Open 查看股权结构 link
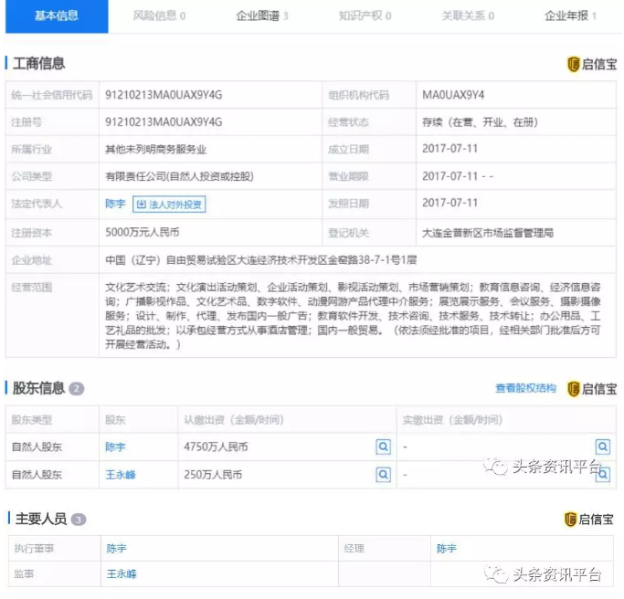This screenshot has width=624, height=599. point(525,388)
